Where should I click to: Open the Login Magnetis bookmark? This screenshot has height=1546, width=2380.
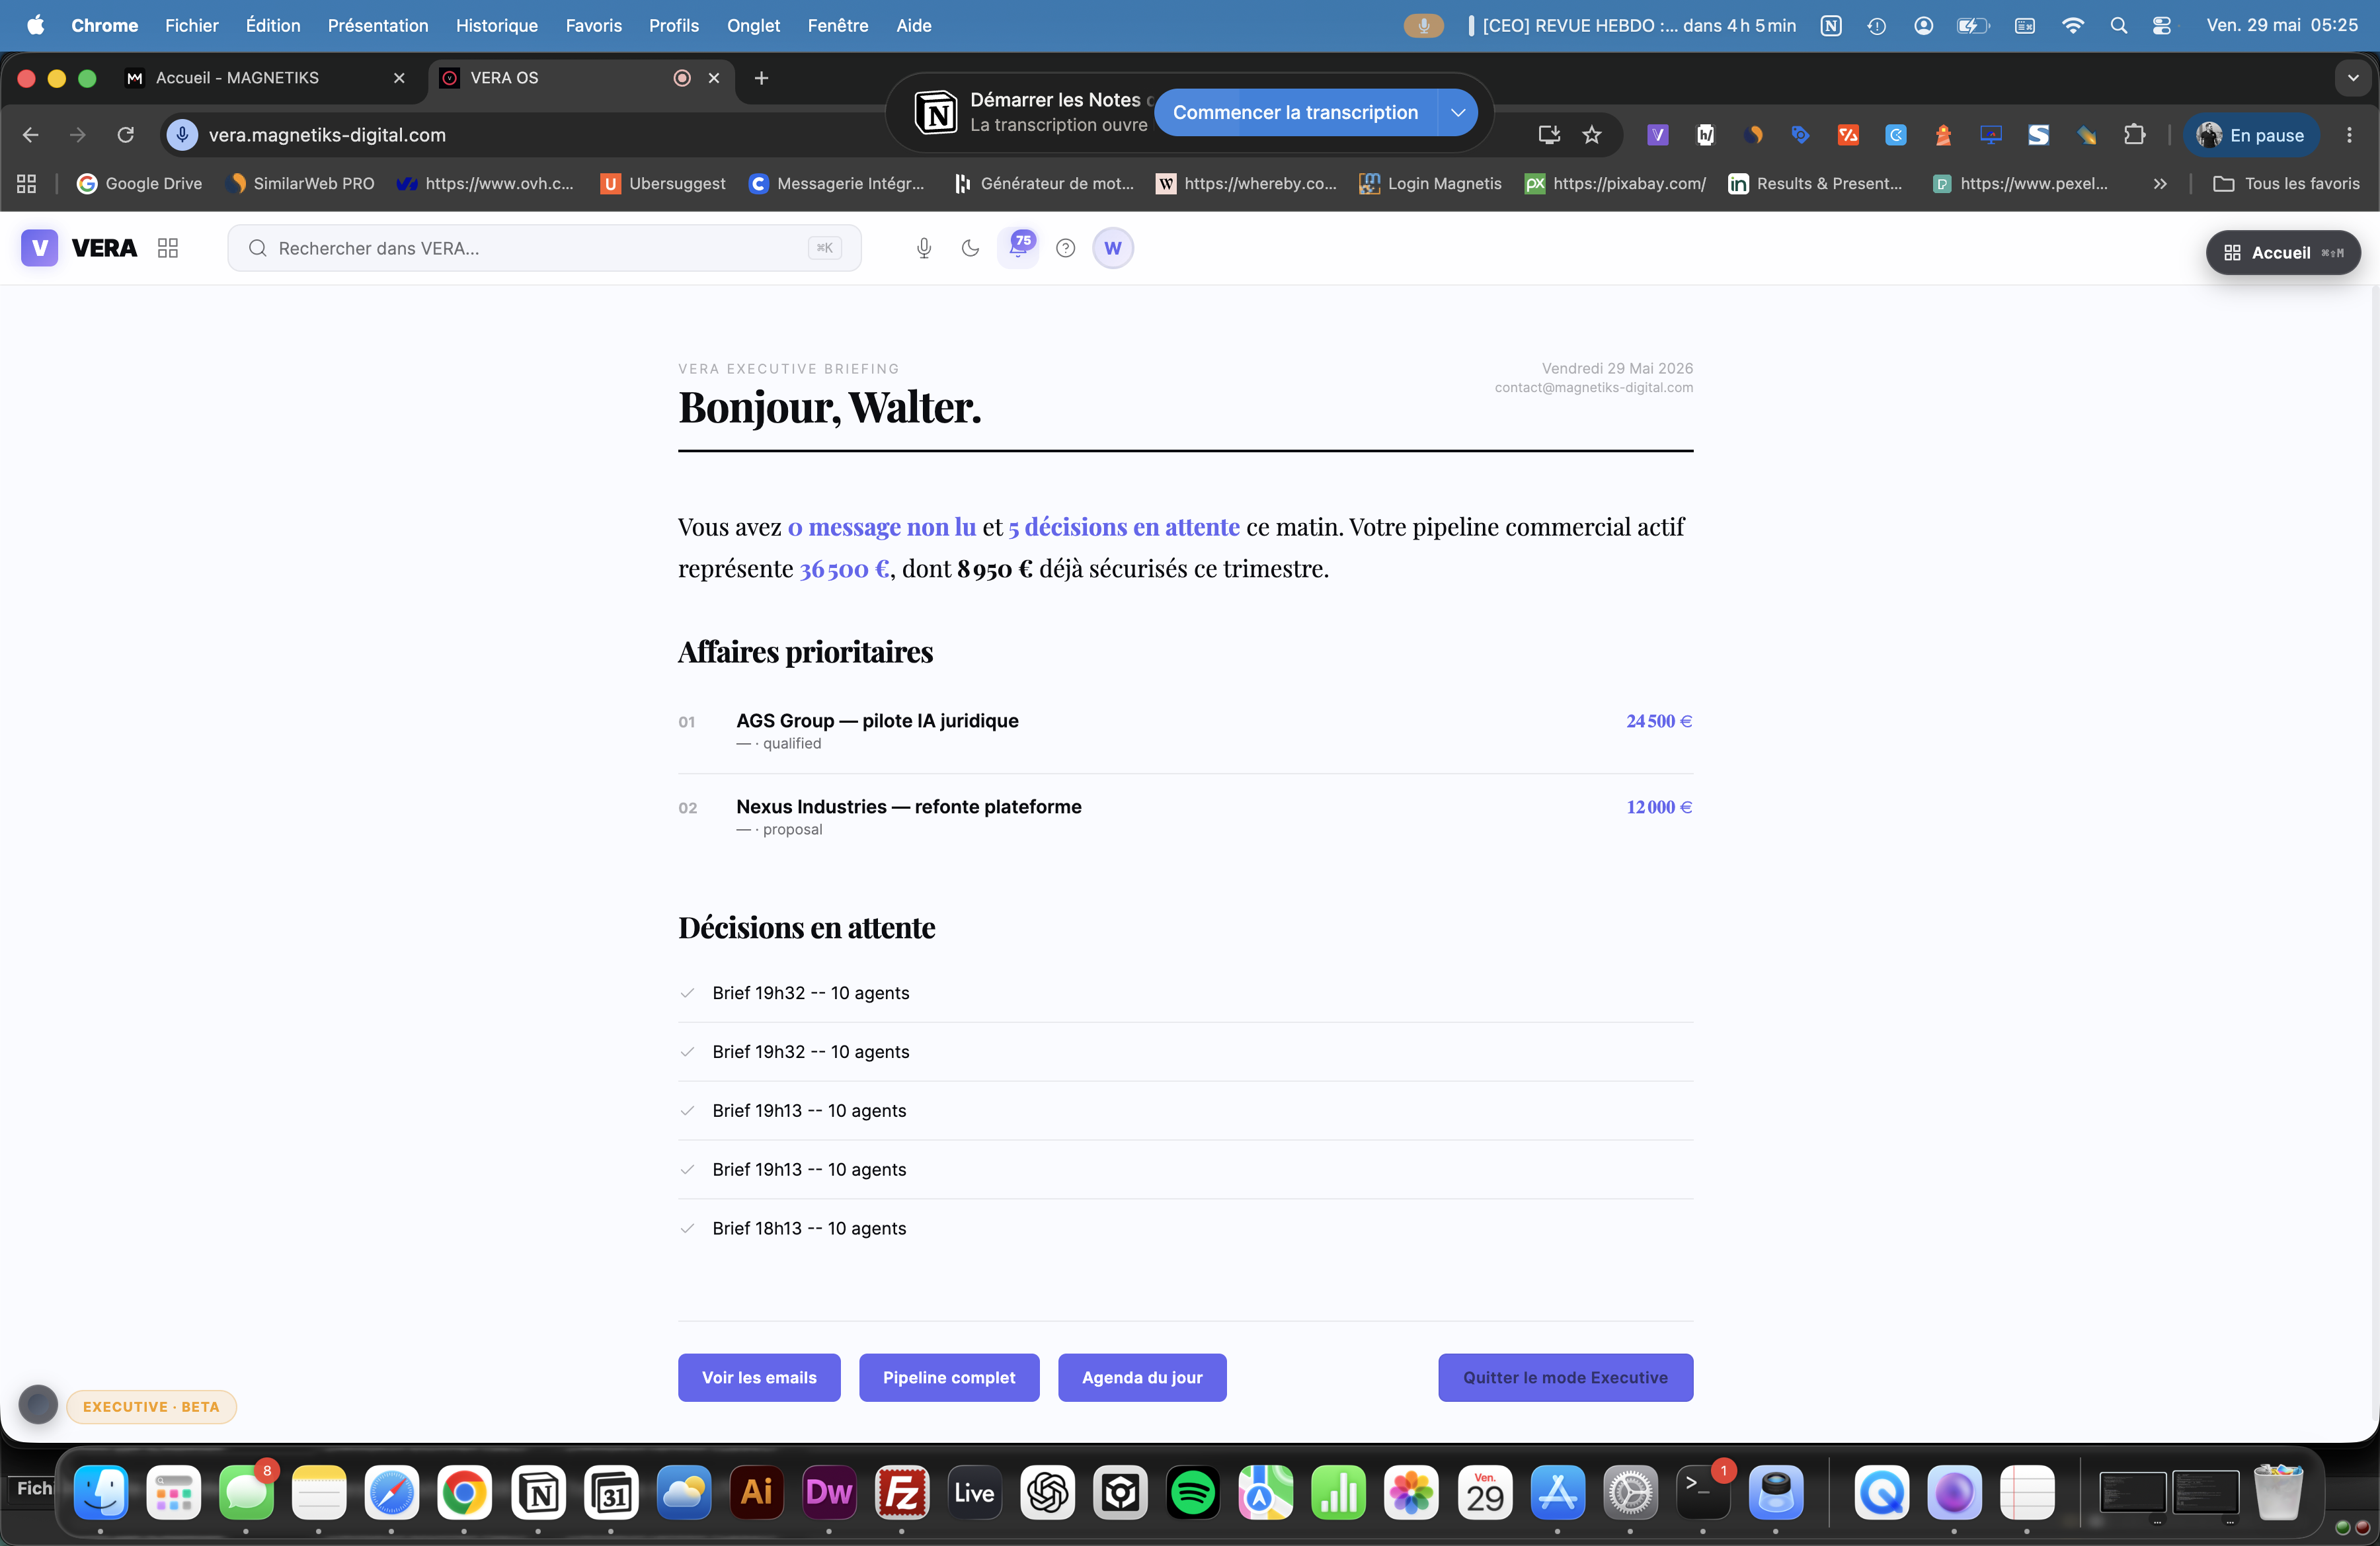[1430, 184]
